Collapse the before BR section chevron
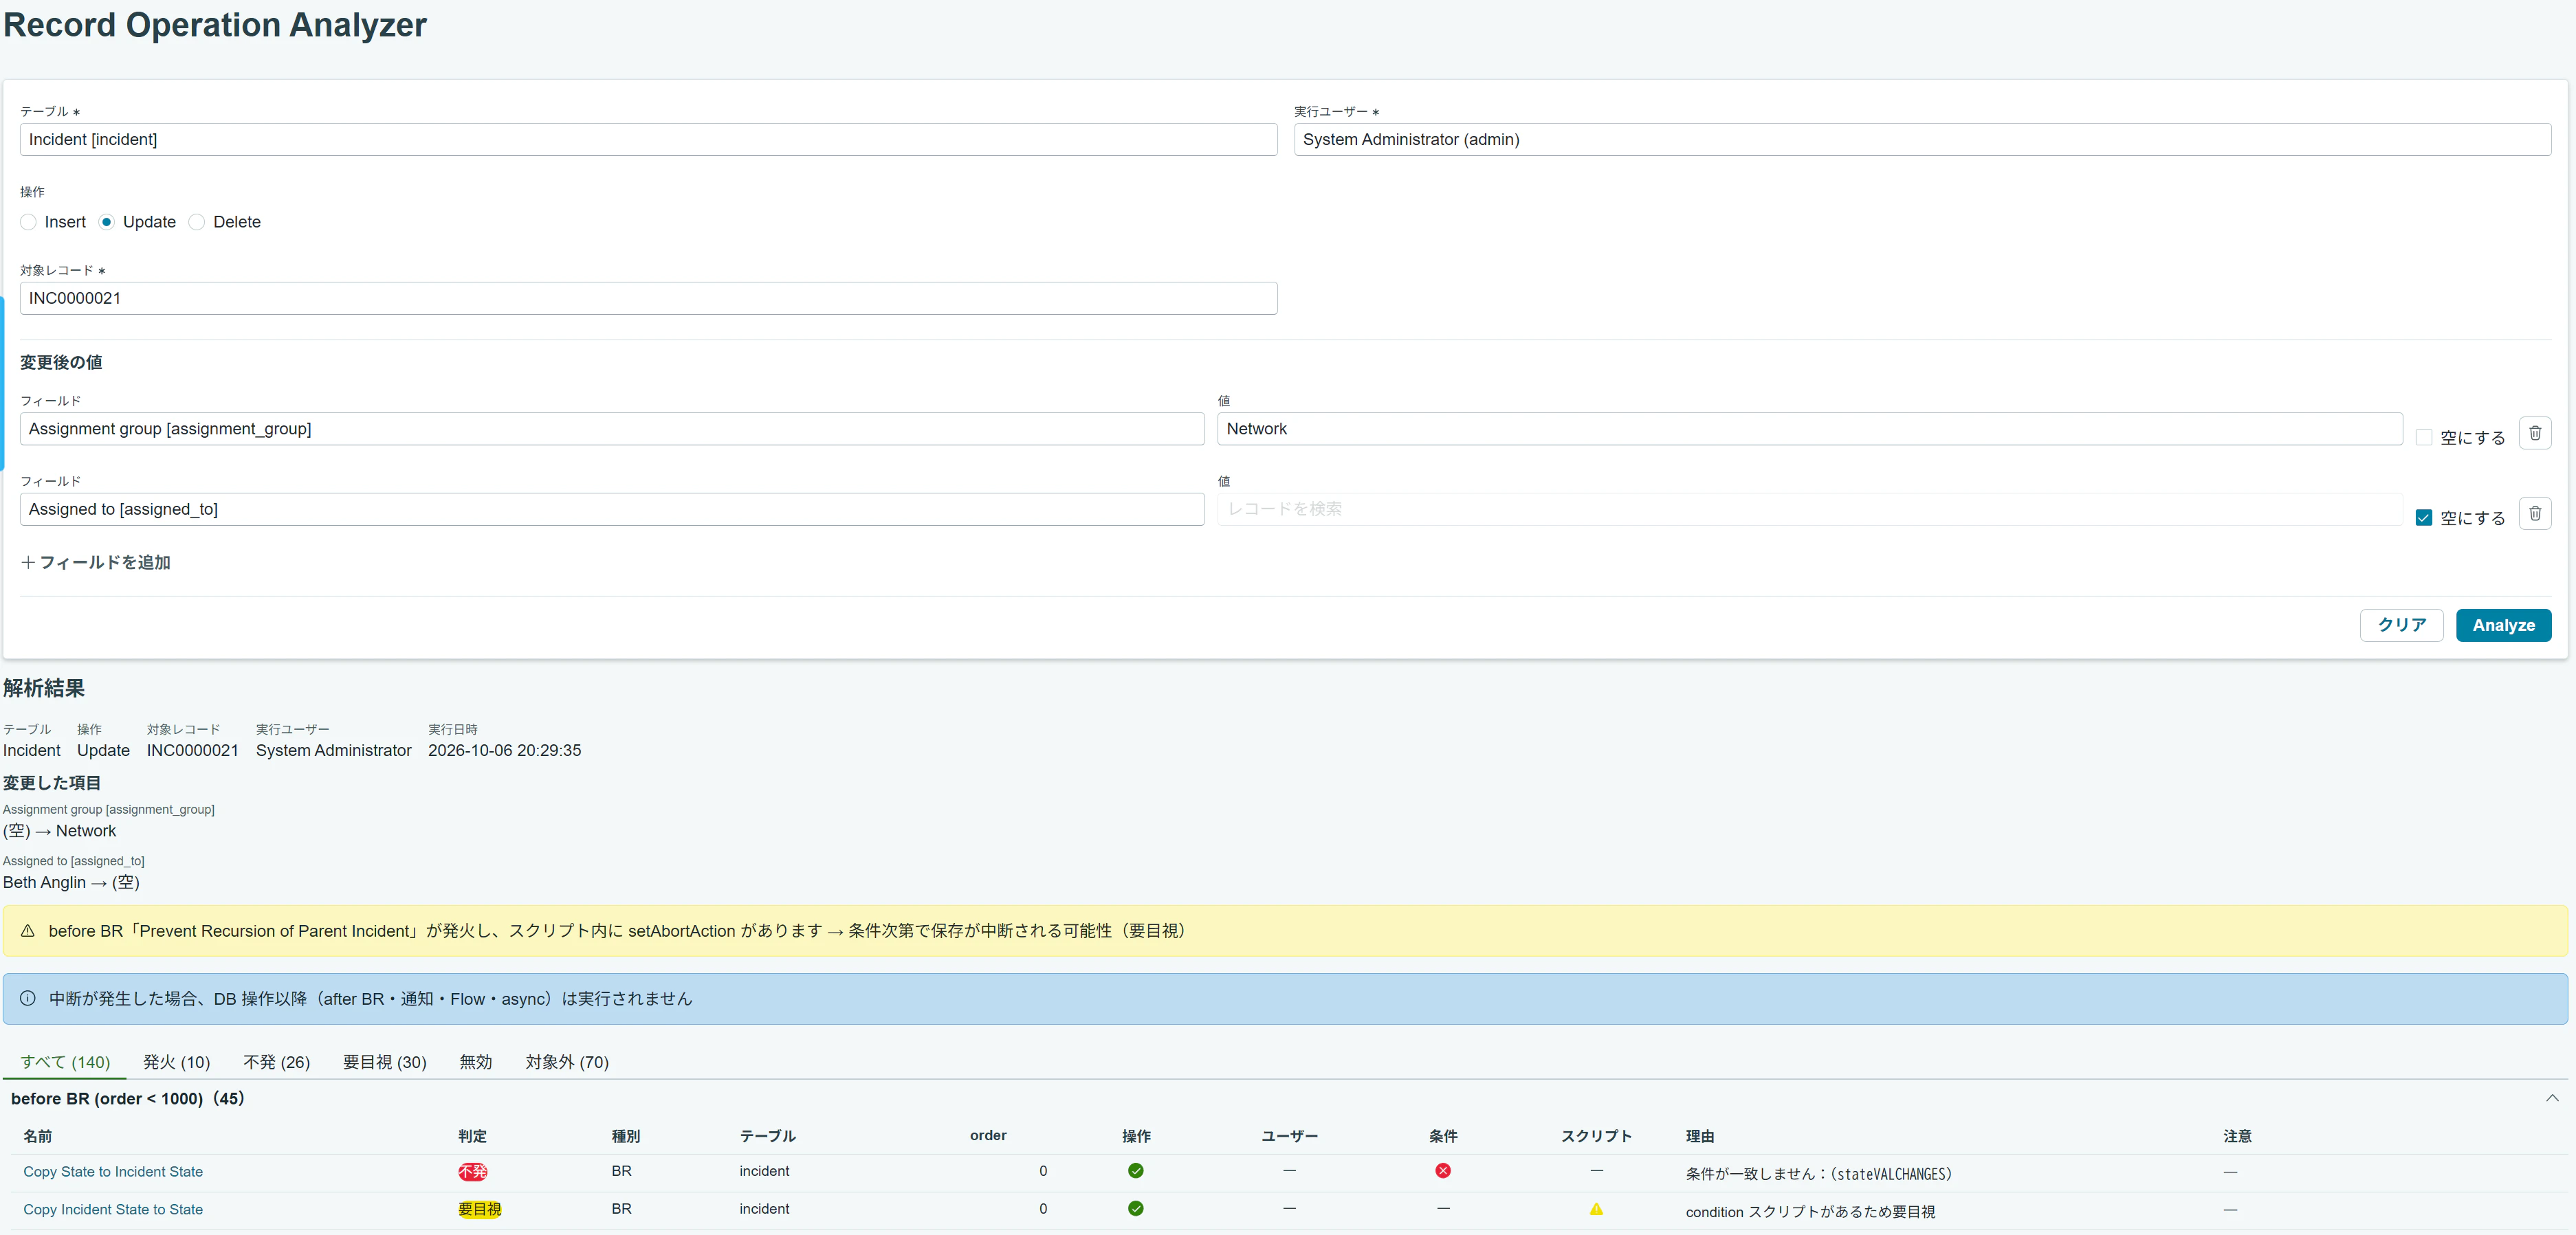Screen dimensions: 2576x1235 tap(2551, 1098)
